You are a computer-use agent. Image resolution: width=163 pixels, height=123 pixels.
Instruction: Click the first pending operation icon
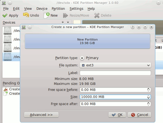point(5,89)
